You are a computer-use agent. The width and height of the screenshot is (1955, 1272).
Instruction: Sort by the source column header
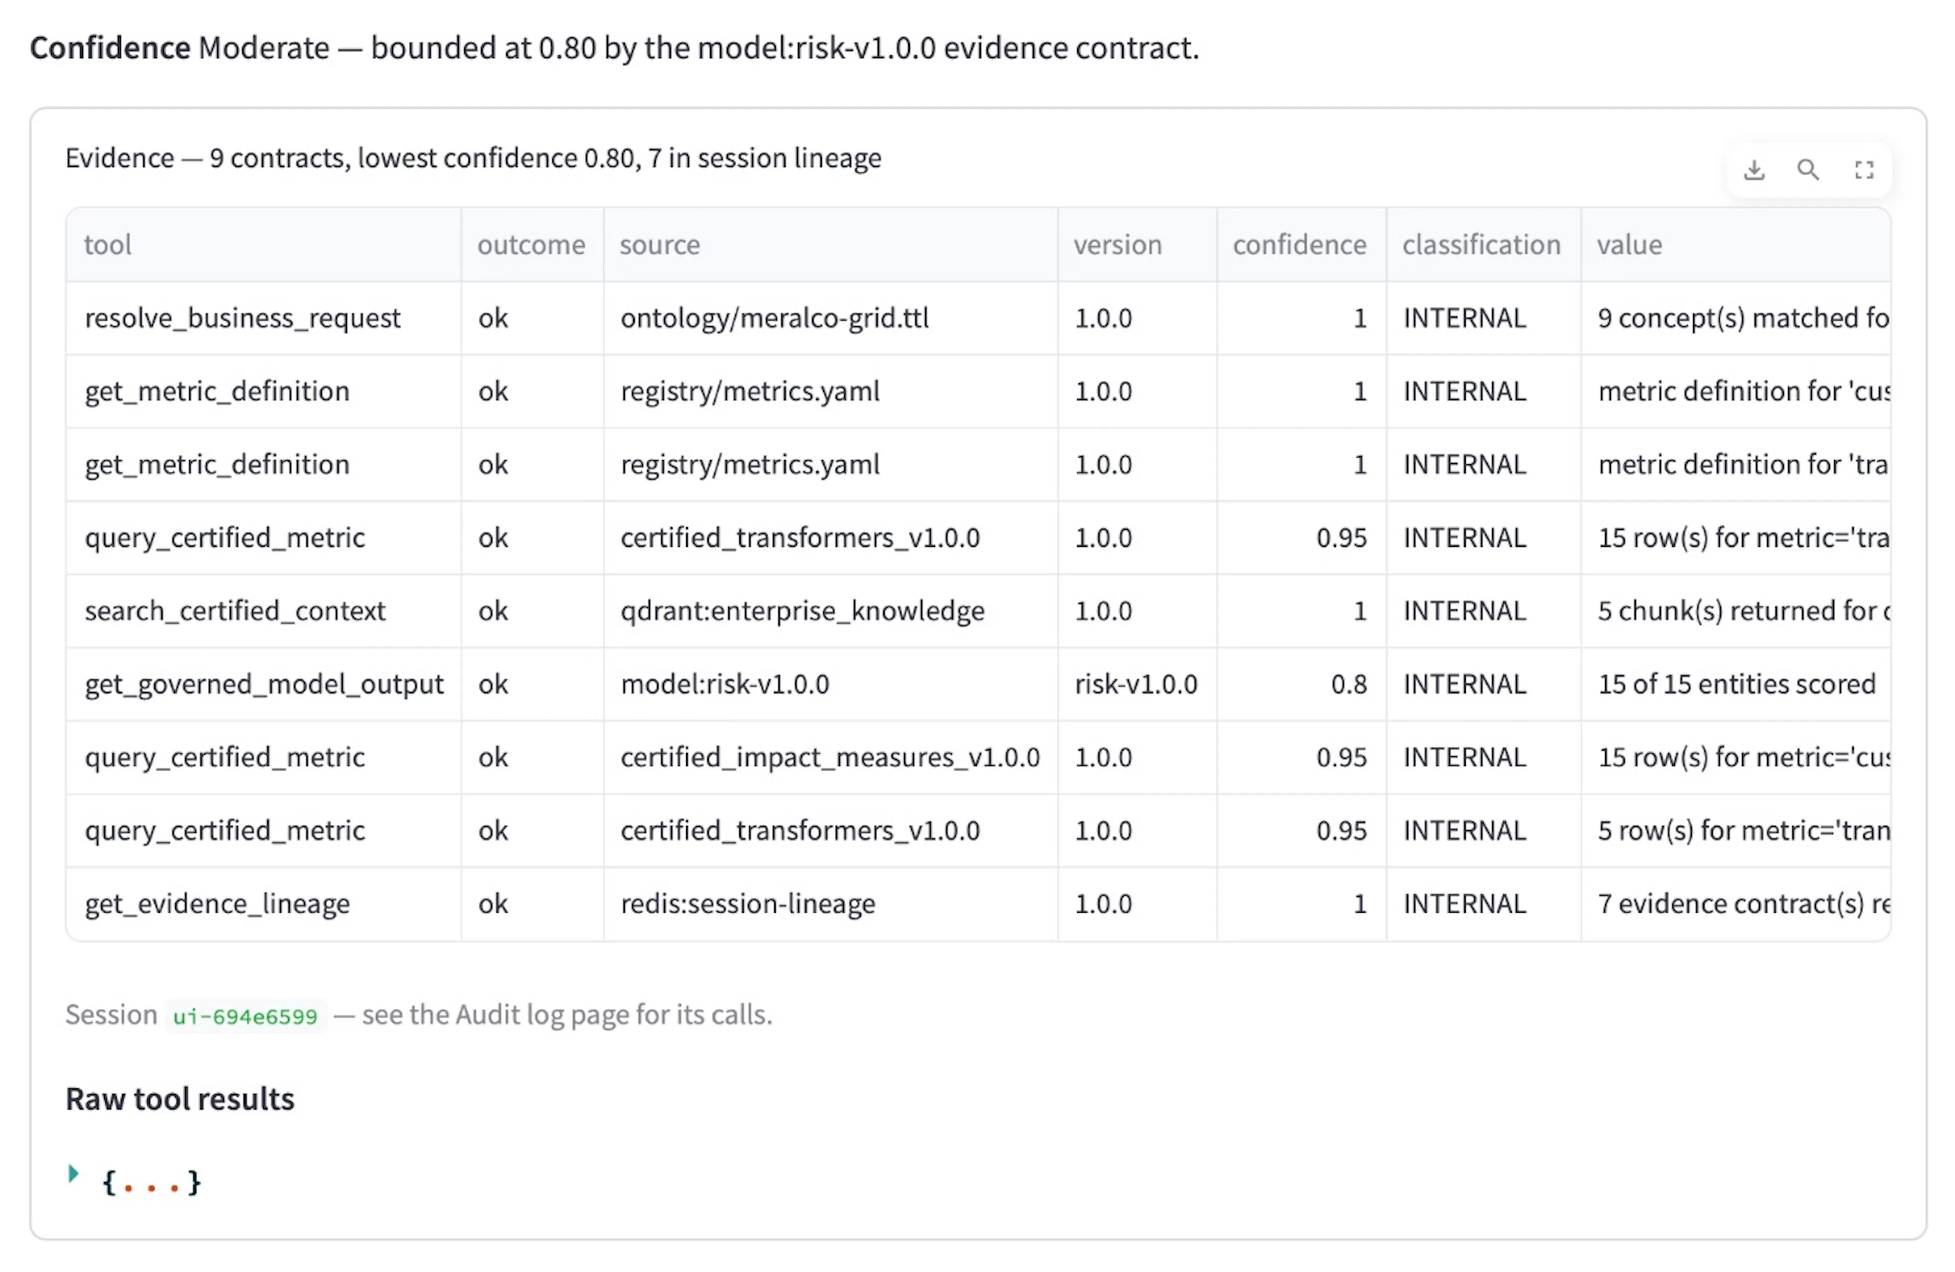(830, 245)
